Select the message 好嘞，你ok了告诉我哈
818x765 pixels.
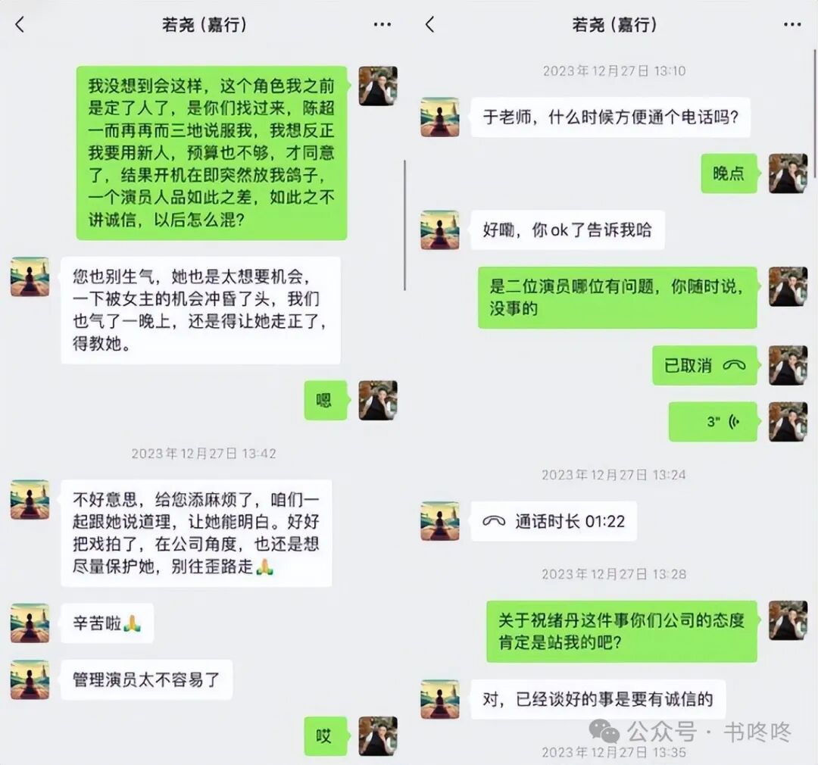[x=567, y=230]
